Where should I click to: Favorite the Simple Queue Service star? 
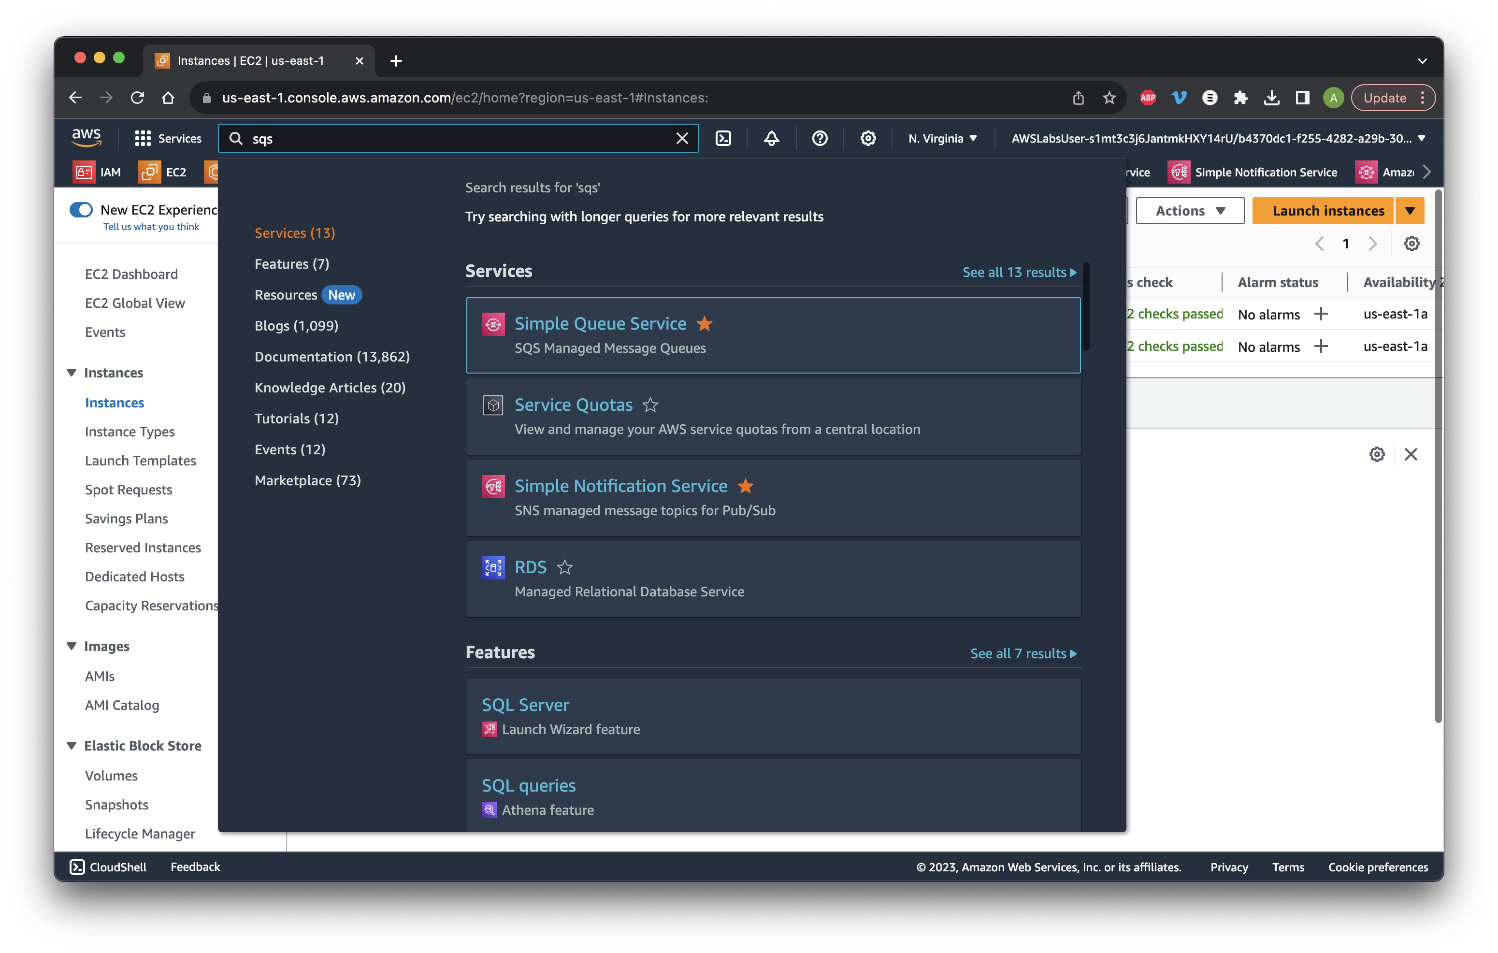704,323
